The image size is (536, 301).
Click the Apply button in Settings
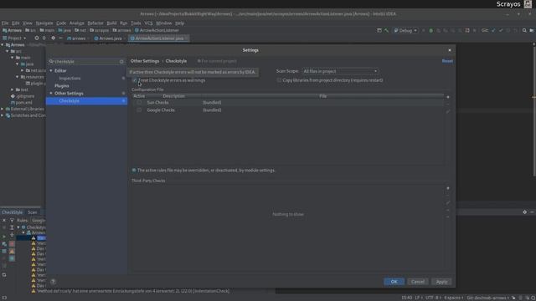[x=441, y=282]
